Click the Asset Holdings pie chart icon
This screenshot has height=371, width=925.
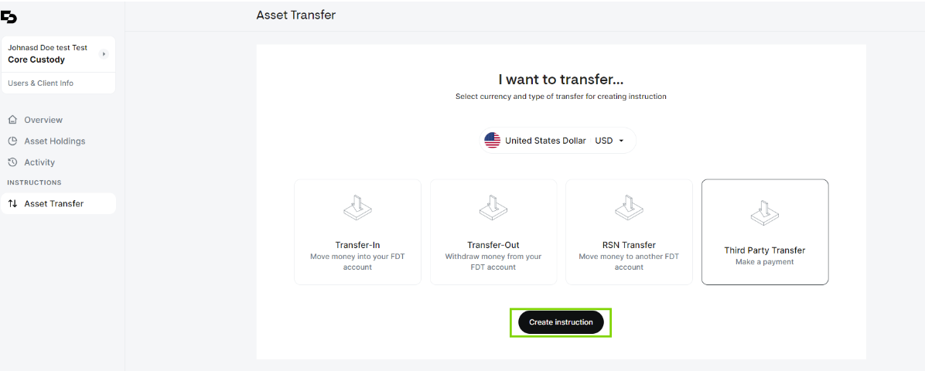12,141
